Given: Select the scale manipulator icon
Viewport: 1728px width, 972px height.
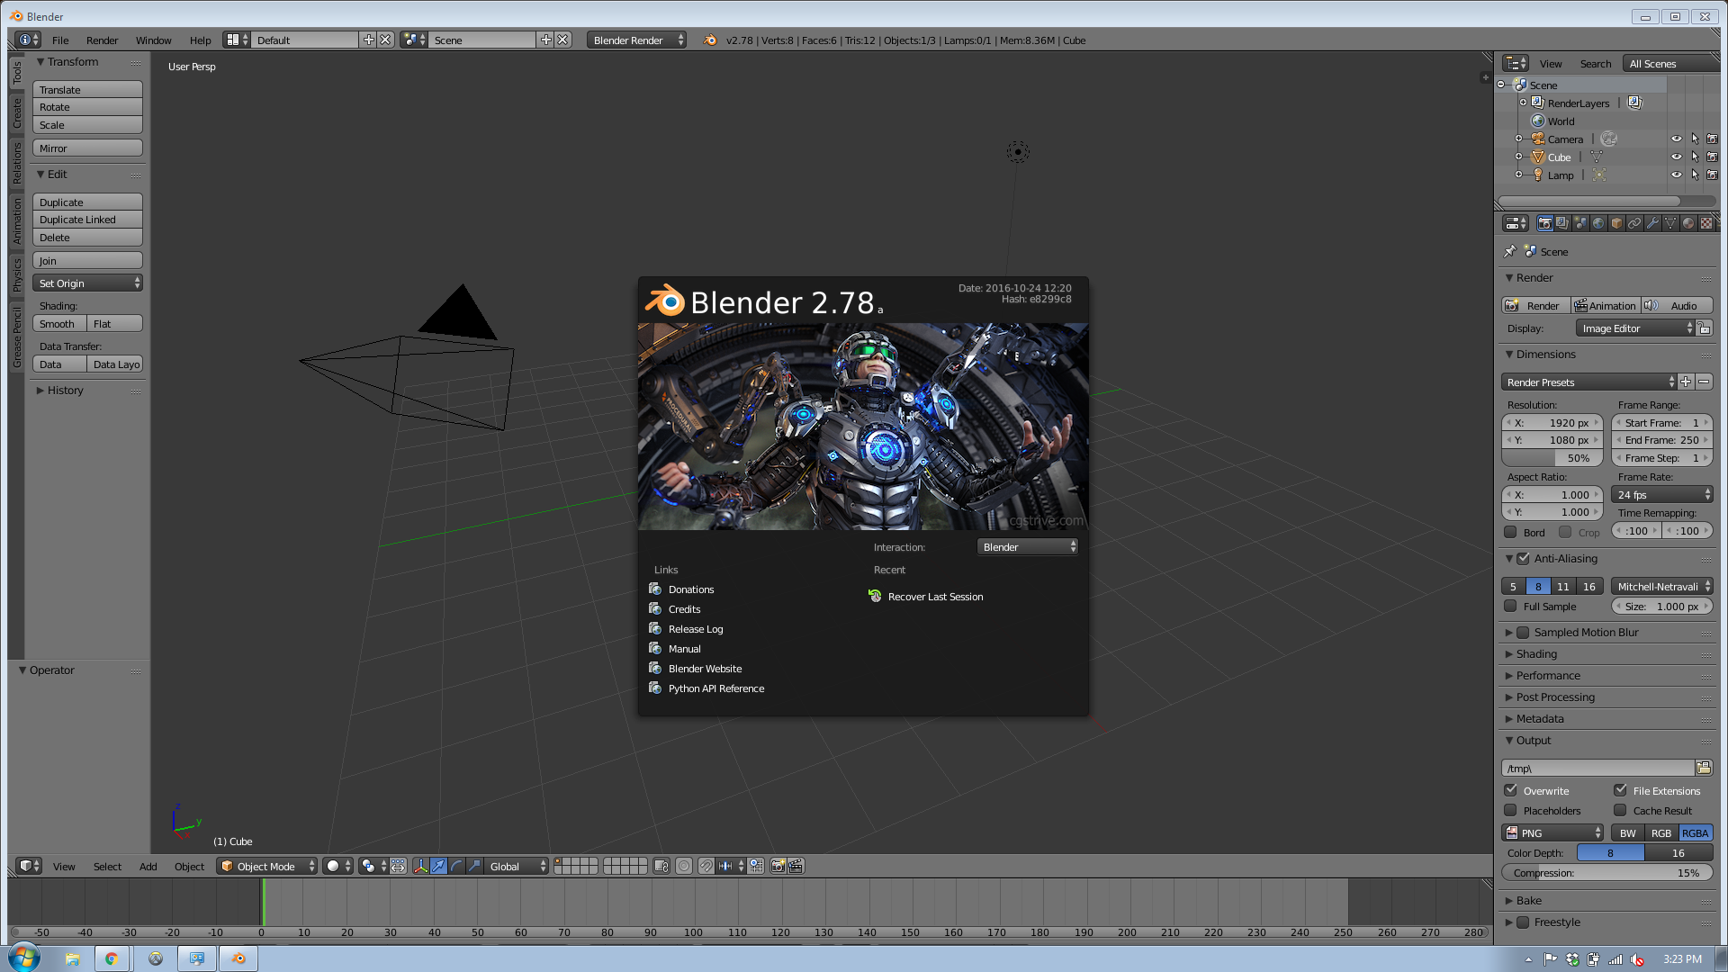Looking at the screenshot, I should 474,866.
